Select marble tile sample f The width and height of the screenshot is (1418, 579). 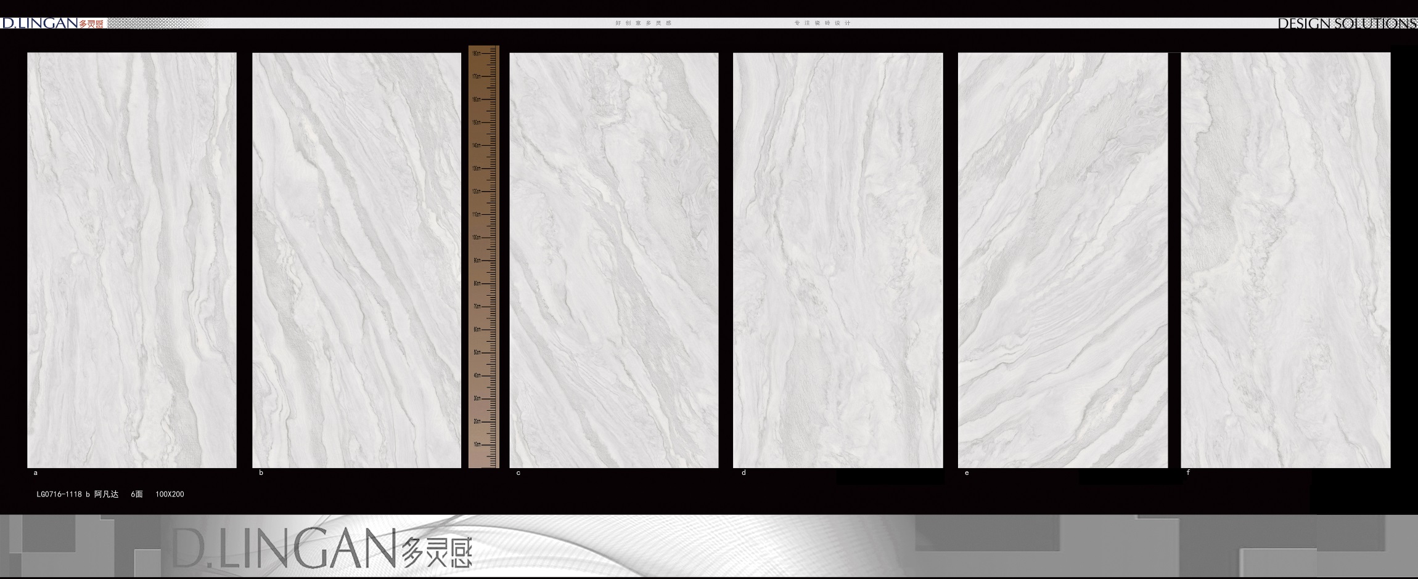(1285, 260)
